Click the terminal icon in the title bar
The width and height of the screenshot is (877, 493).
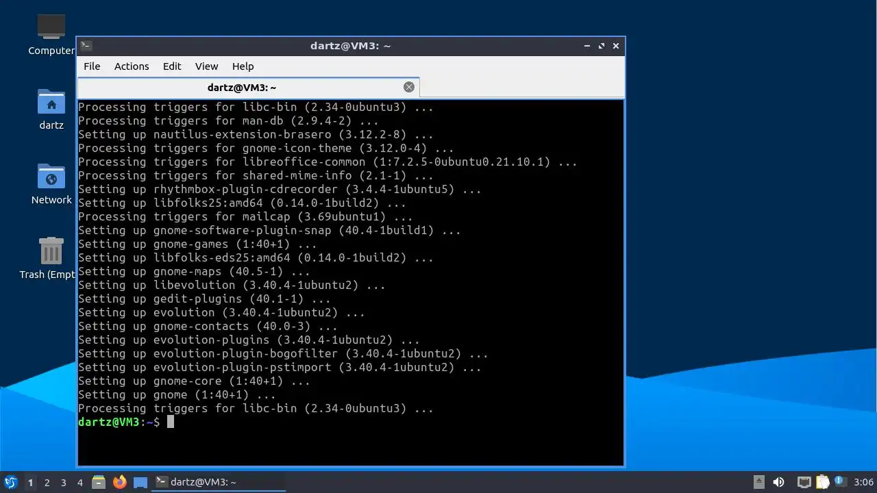click(86, 46)
